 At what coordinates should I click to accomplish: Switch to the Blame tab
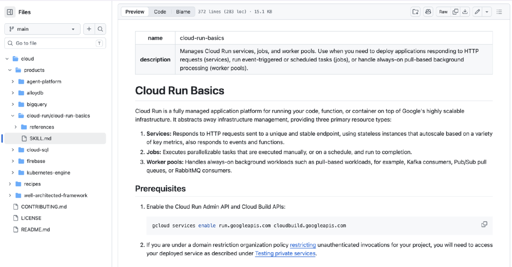click(183, 12)
